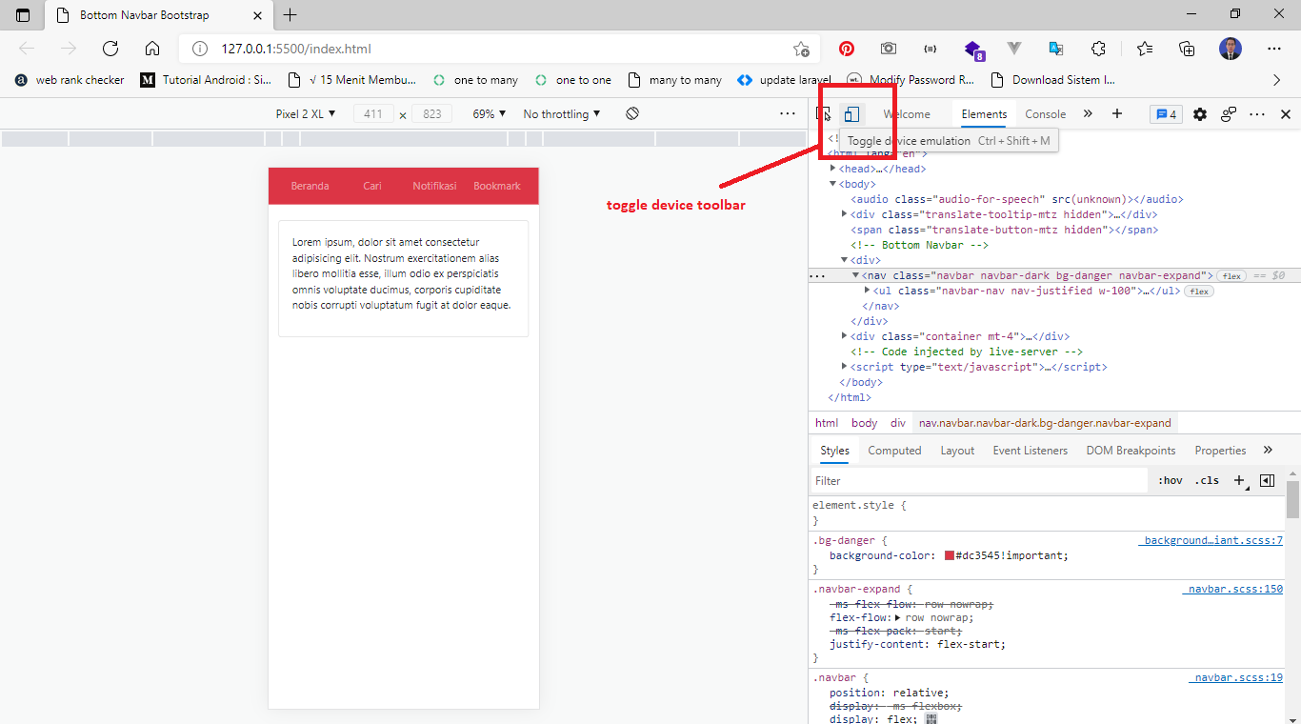Select the Elements tab
The image size is (1301, 724).
click(984, 114)
